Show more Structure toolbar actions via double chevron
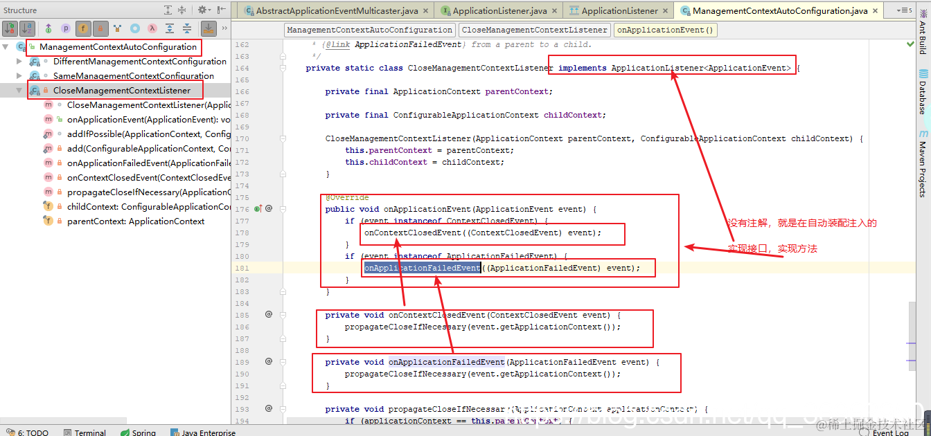Screen dimensions: 931x436 (224, 28)
